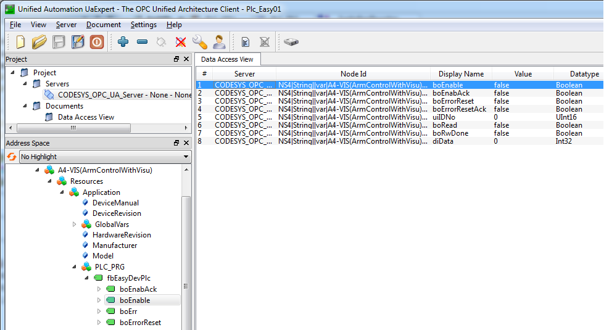Expand the GlobalVars node
This screenshot has height=330, width=604.
(x=75, y=224)
